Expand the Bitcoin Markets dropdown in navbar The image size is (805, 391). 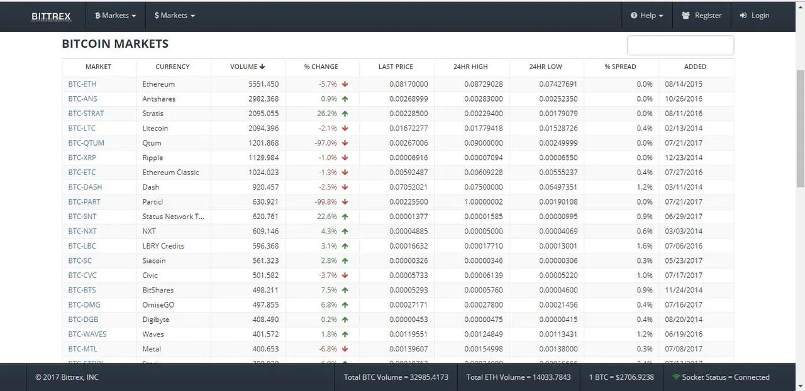point(115,16)
